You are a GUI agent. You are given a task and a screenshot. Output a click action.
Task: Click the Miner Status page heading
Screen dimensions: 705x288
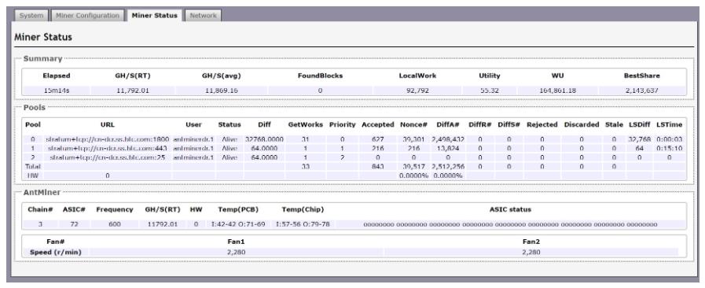click(x=43, y=37)
